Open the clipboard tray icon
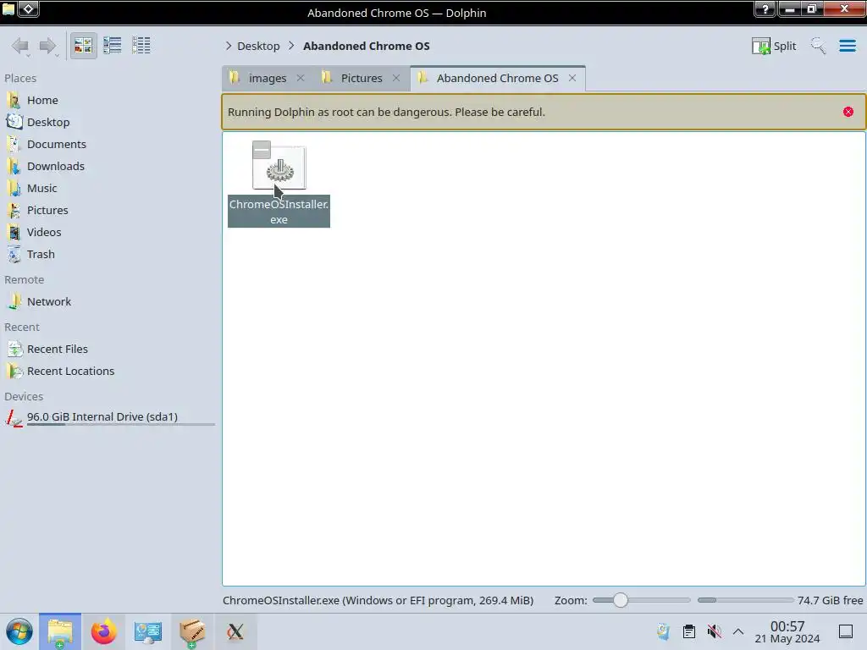 coord(689,631)
